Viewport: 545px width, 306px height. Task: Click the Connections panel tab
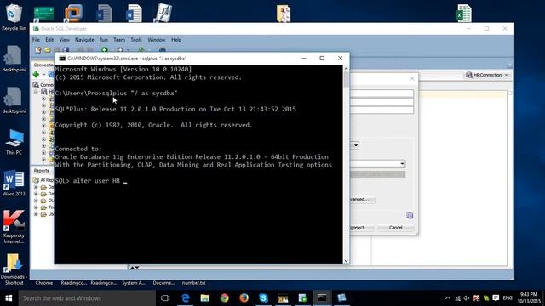click(x=44, y=65)
